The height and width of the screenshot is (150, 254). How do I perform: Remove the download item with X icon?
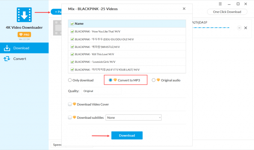[246, 28]
